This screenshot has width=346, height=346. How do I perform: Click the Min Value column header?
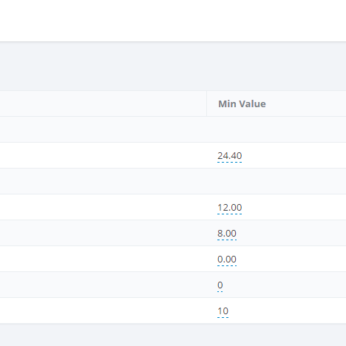tap(242, 104)
